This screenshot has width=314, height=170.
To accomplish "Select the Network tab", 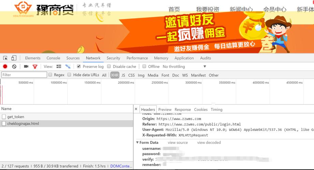I will pos(93,58).
